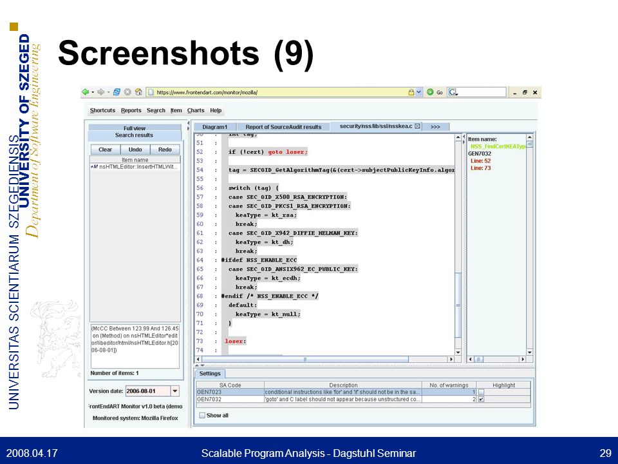Open the Reports menu
This screenshot has width=618, height=464.
pyautogui.click(x=131, y=110)
